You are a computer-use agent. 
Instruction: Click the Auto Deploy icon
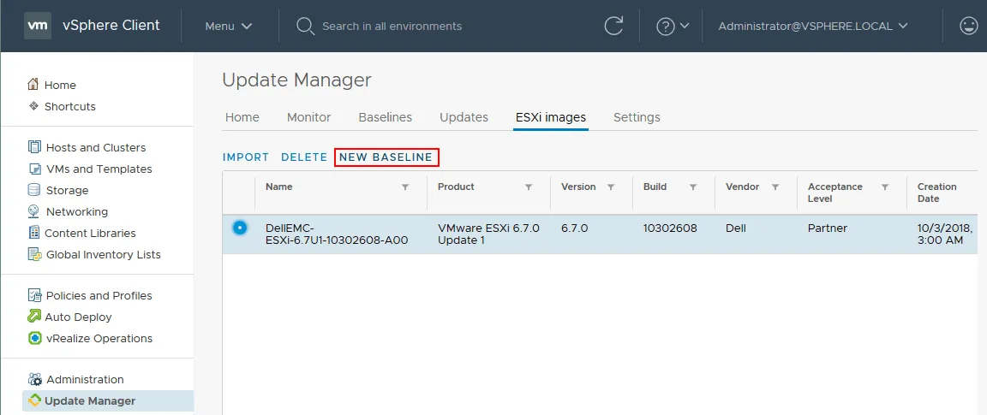pyautogui.click(x=34, y=317)
